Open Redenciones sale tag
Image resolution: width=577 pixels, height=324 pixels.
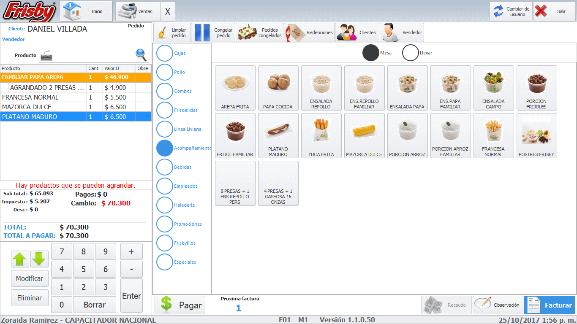point(309,32)
